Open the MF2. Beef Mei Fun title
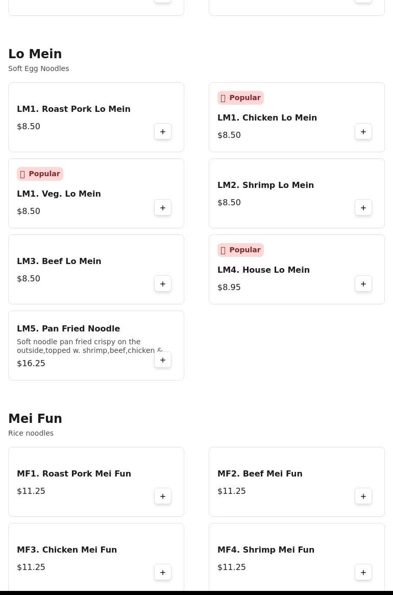393x595 pixels. click(x=260, y=473)
